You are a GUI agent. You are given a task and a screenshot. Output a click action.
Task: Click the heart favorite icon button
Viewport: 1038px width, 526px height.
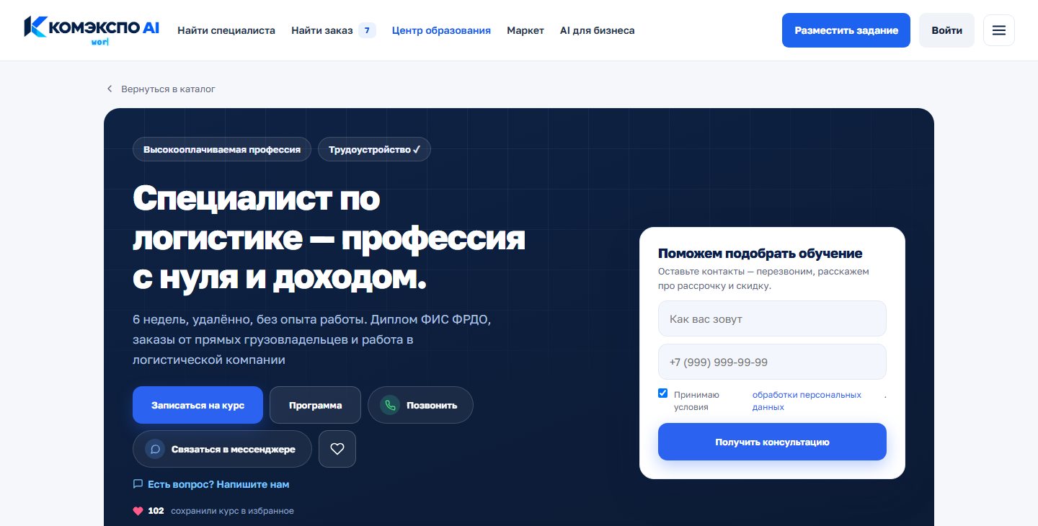pyautogui.click(x=337, y=449)
